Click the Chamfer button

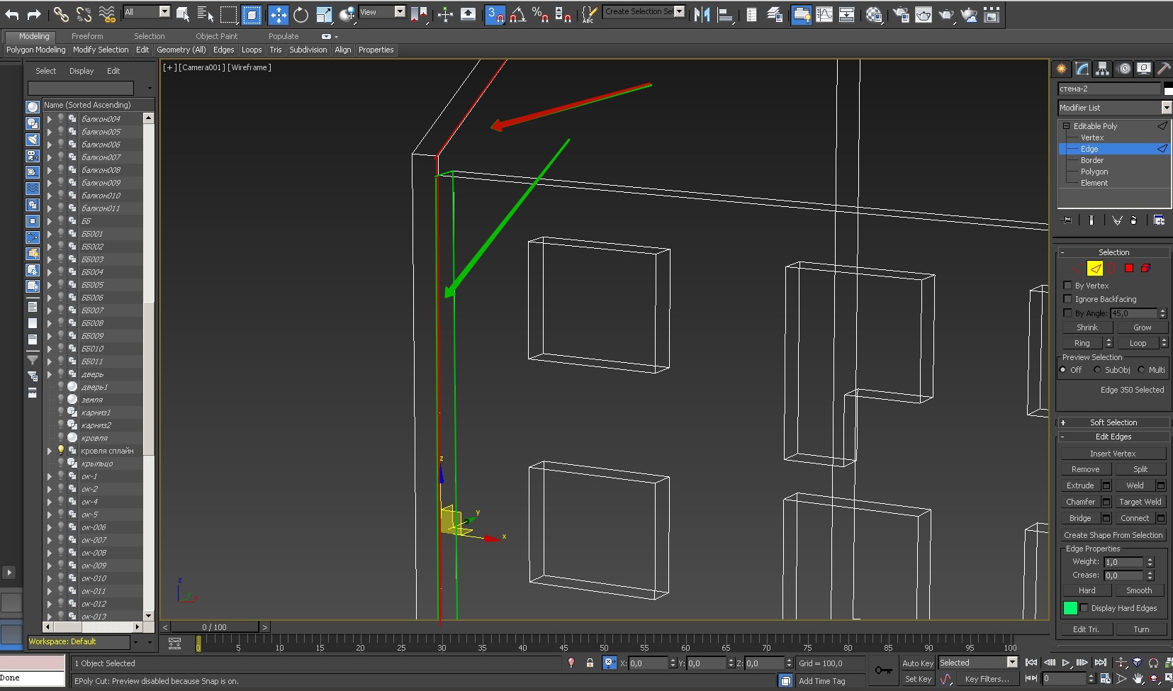1080,502
